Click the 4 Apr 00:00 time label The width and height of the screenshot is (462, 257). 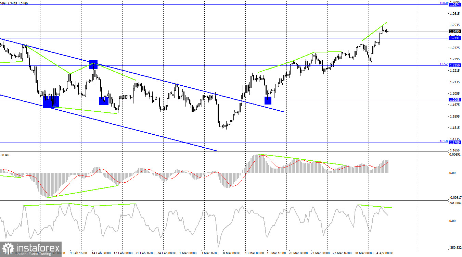coord(385,253)
